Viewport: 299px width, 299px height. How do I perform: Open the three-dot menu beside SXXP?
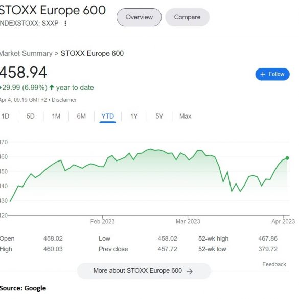click(x=65, y=24)
